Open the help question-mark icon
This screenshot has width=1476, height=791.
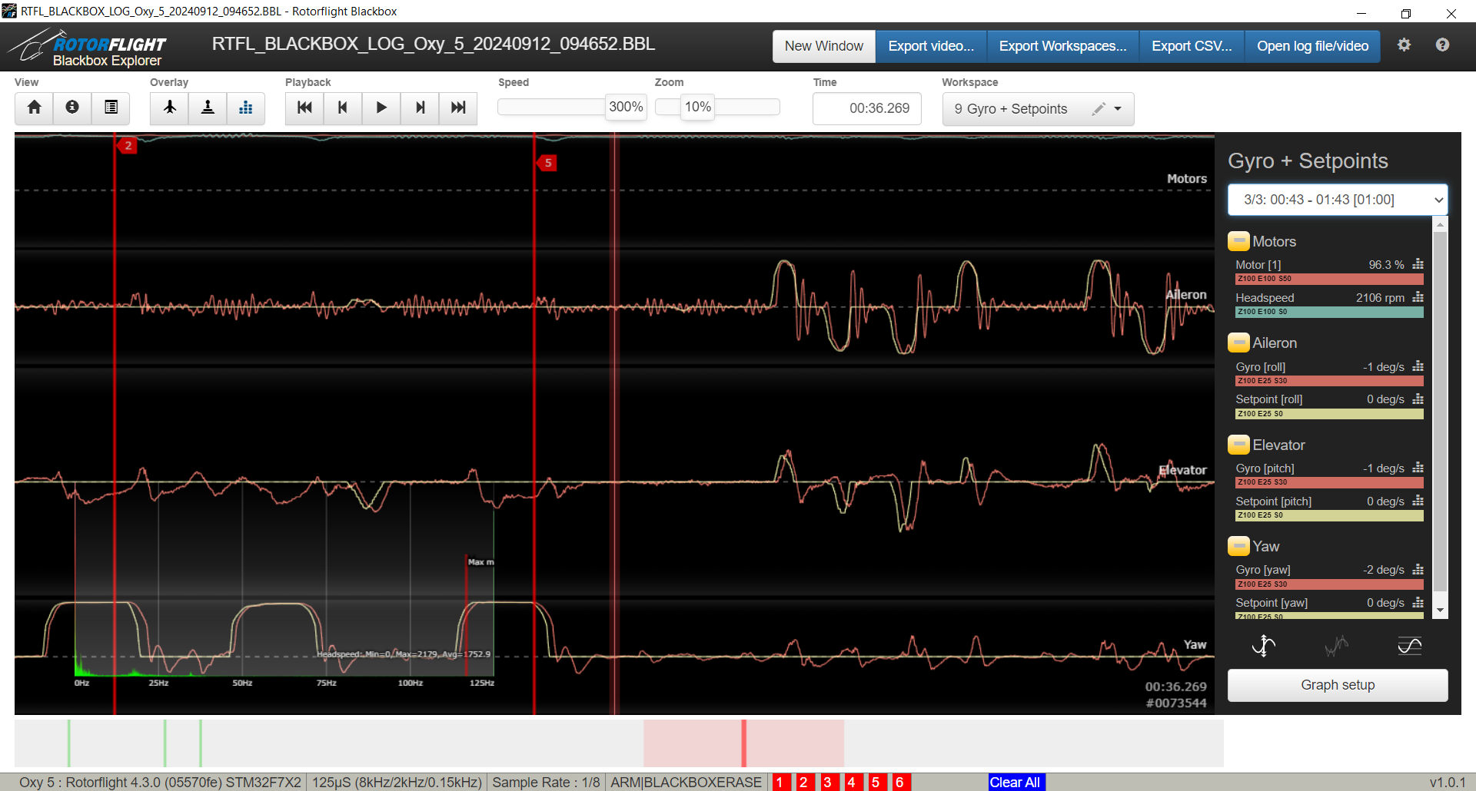pyautogui.click(x=1442, y=45)
